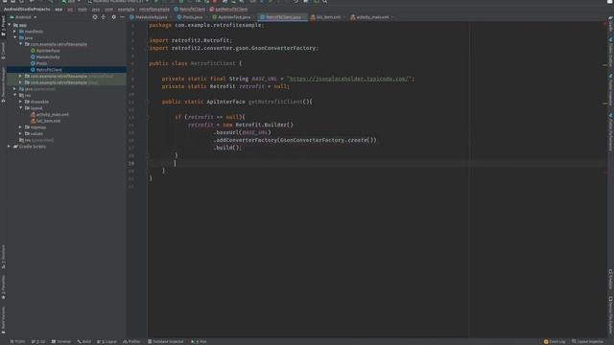Select Posts class in the project tree

tap(38, 63)
